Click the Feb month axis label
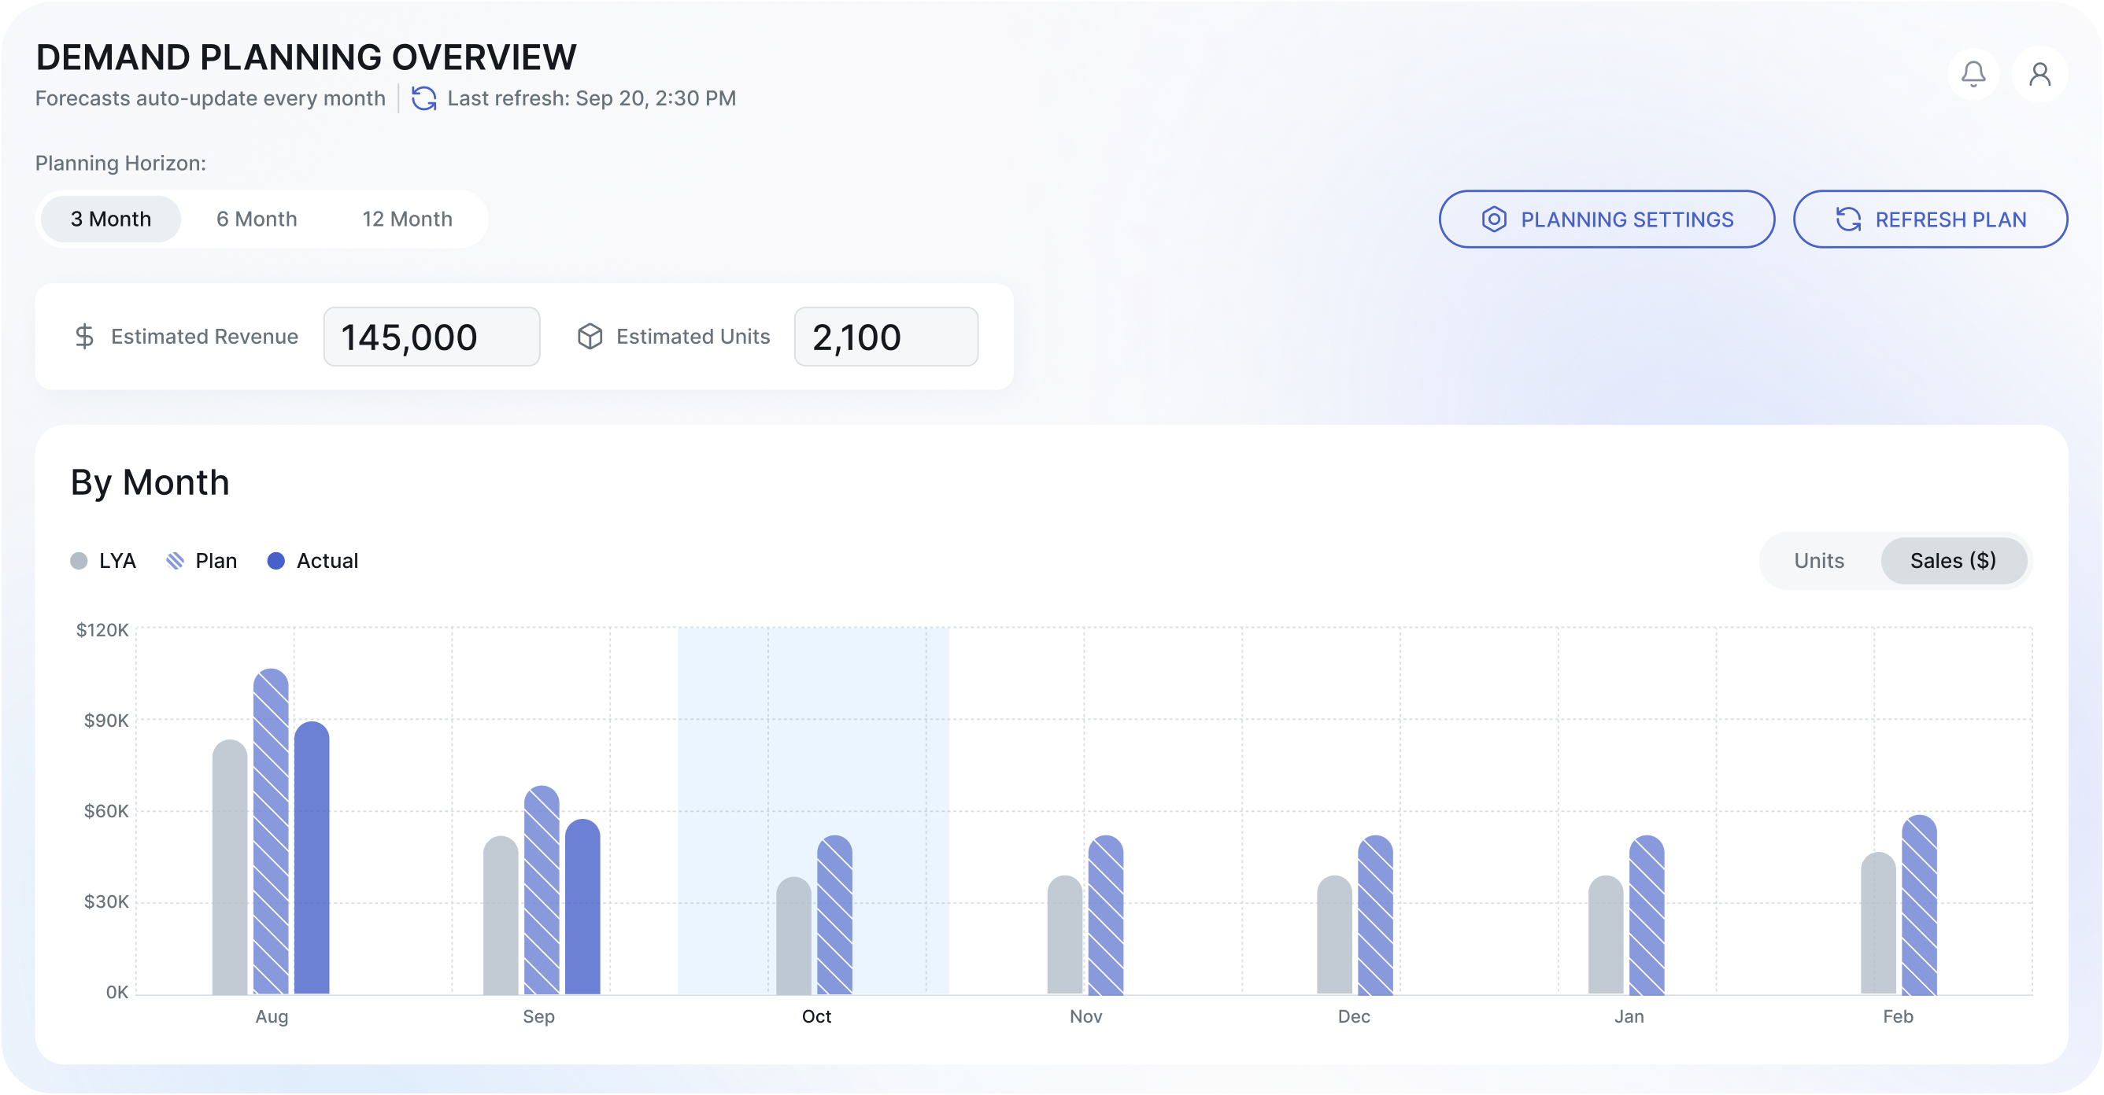The height and width of the screenshot is (1095, 2104). tap(1896, 1016)
